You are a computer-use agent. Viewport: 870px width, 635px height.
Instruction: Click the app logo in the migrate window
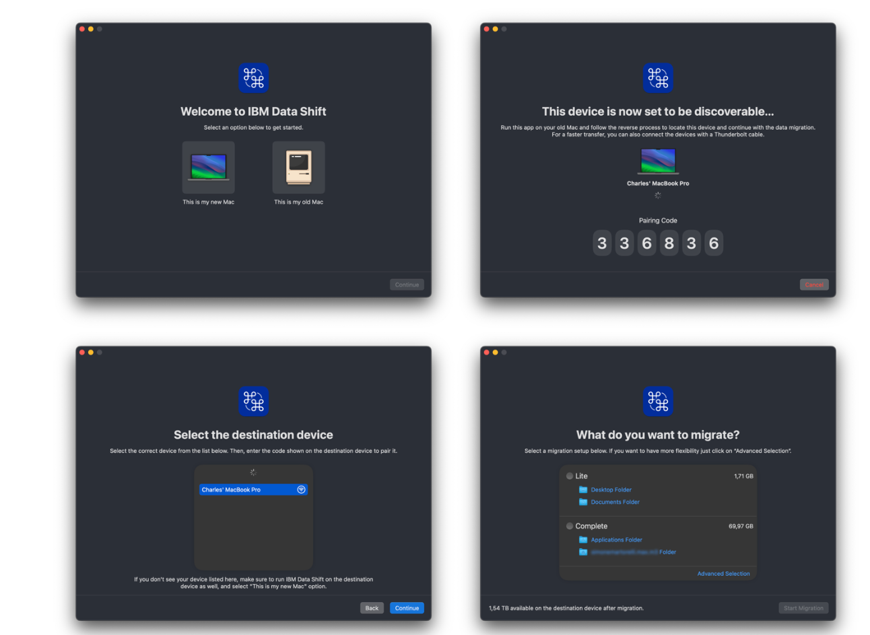click(x=658, y=402)
